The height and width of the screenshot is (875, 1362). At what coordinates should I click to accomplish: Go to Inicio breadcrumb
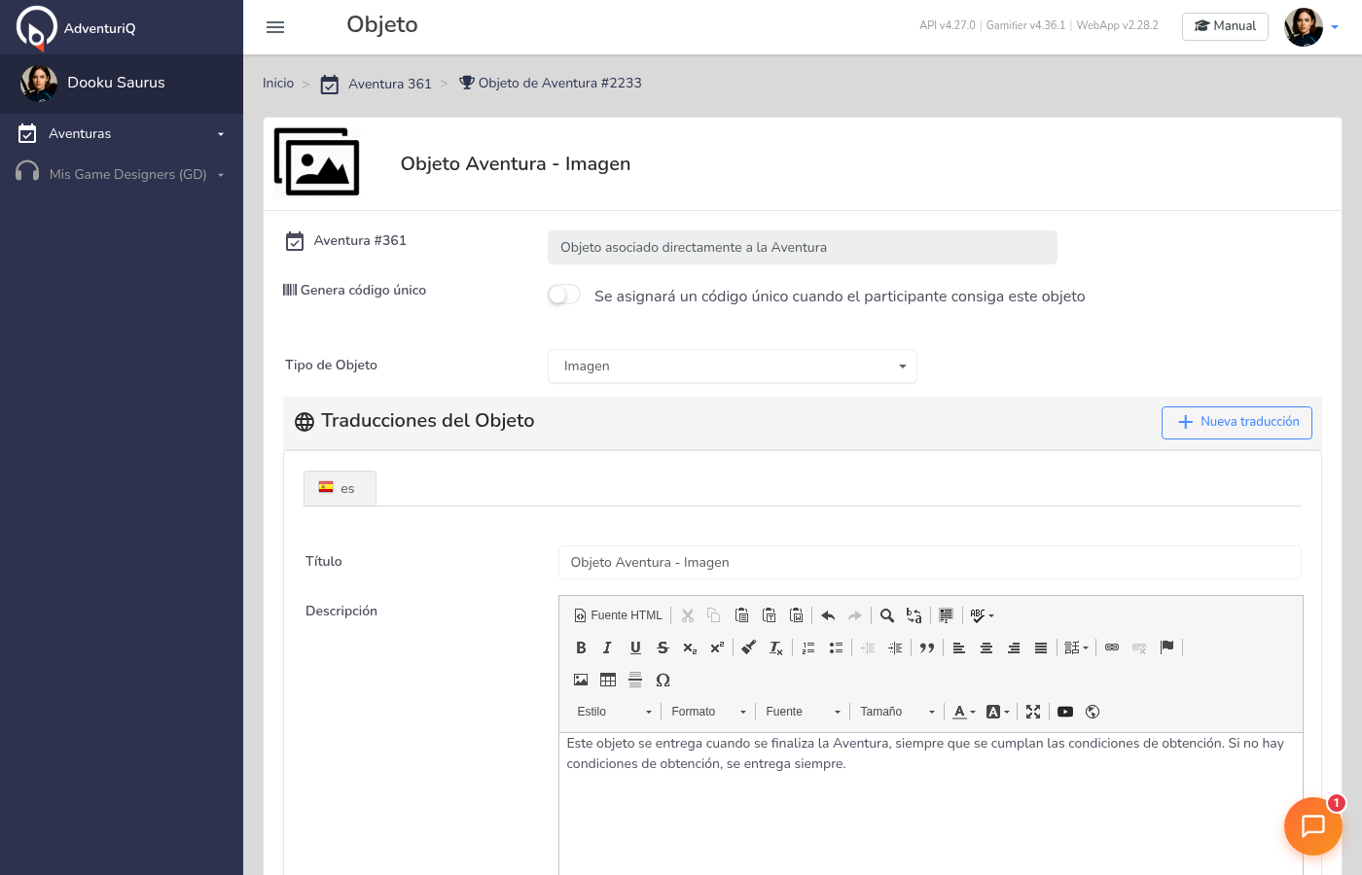pos(278,83)
